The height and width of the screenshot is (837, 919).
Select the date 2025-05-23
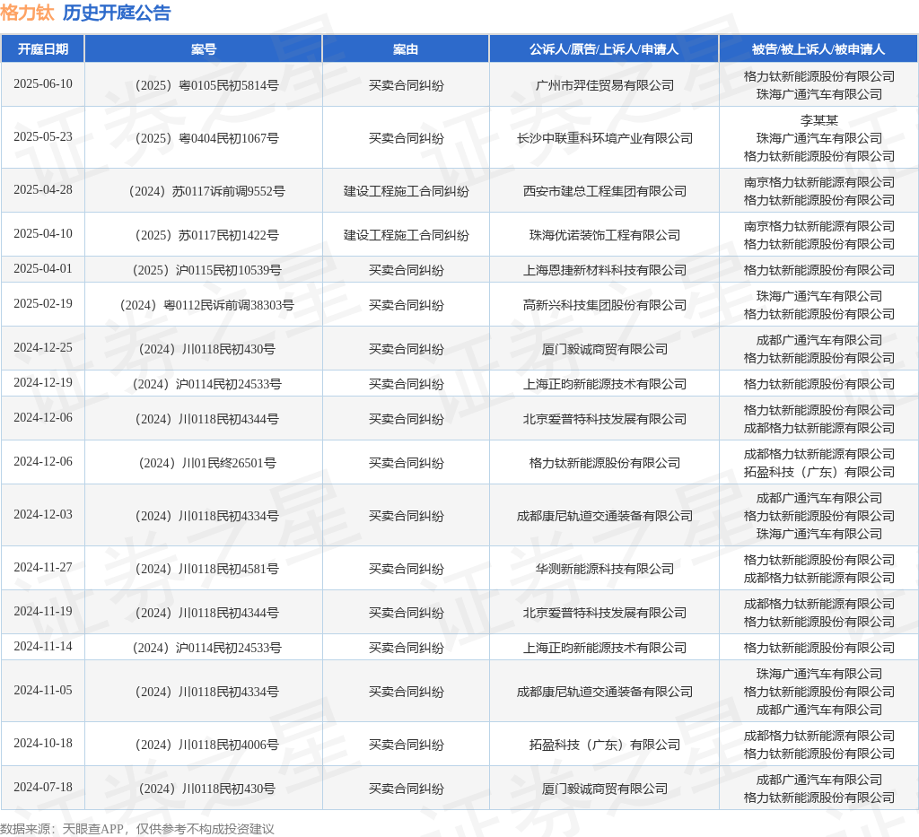click(43, 137)
